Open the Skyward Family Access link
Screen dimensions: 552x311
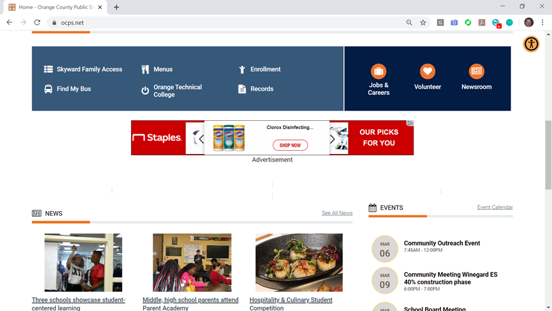90,69
